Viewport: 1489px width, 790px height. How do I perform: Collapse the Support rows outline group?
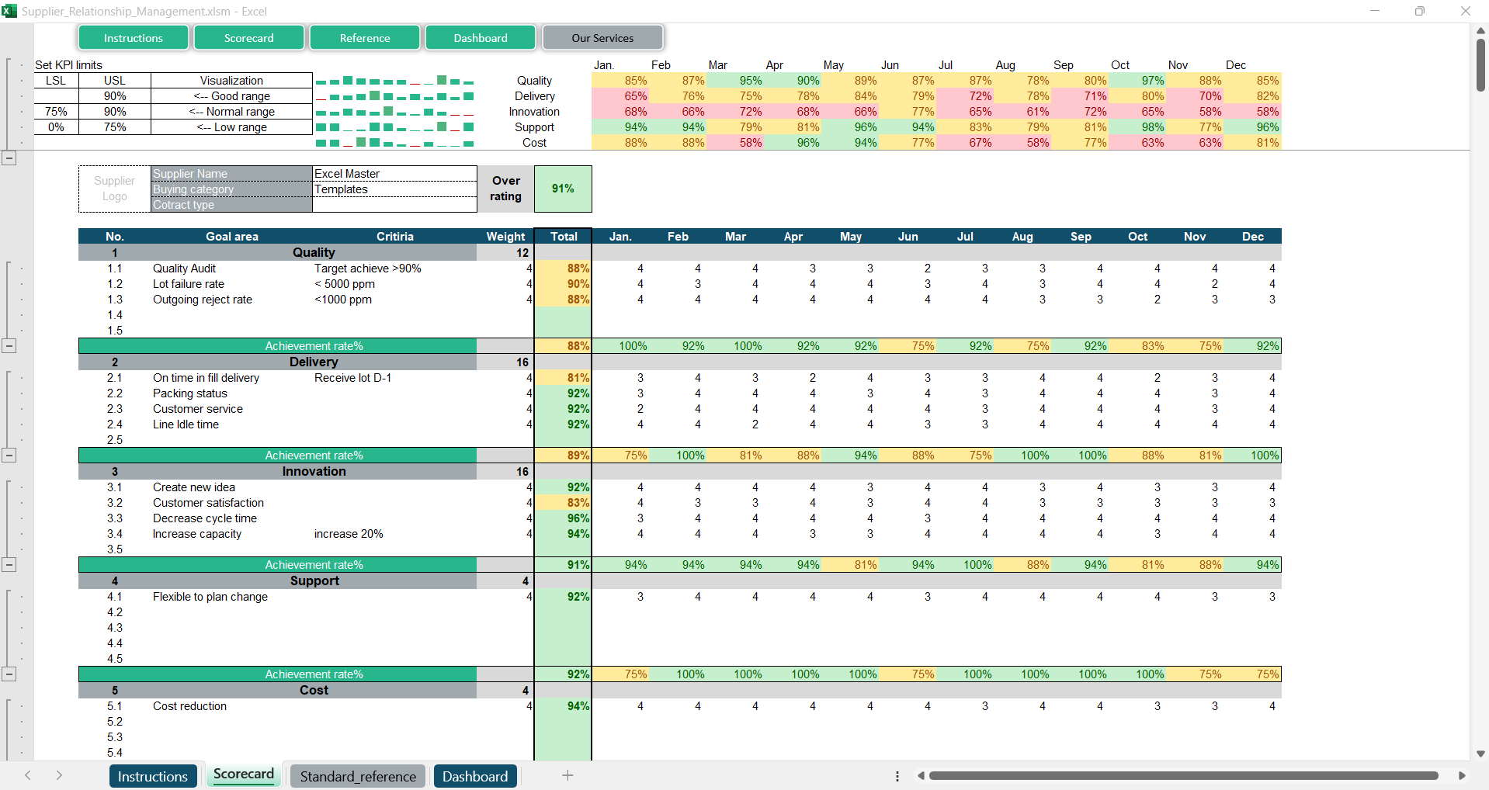[x=9, y=674]
